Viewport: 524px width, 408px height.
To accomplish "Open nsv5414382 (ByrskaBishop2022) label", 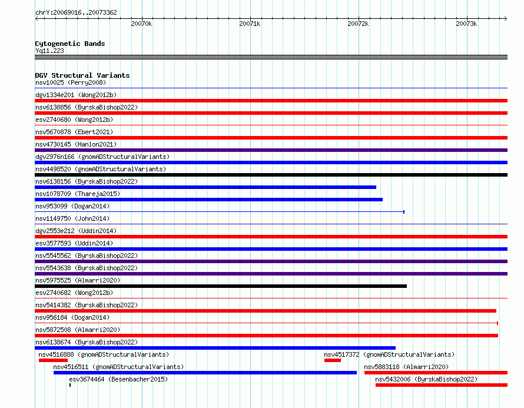I will coord(87,305).
